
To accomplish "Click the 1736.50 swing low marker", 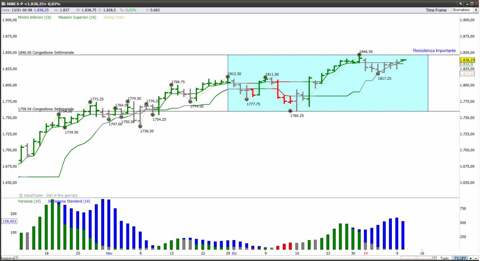I will pos(140,126).
